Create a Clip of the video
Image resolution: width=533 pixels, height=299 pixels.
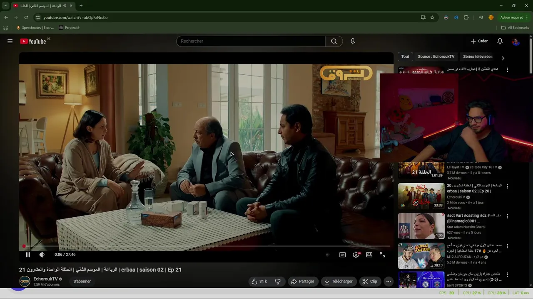370,281
